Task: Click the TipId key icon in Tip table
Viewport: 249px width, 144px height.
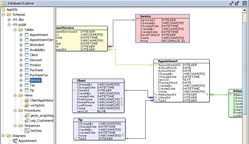Action: [76, 138]
